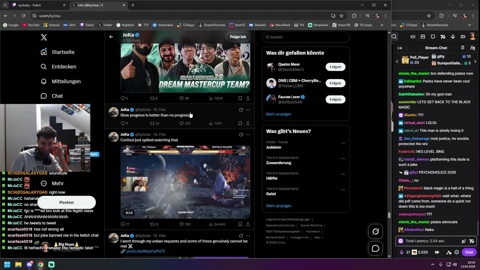The image size is (480, 270).
Task: Show next gift leaderboard entries
Action: point(475,61)
